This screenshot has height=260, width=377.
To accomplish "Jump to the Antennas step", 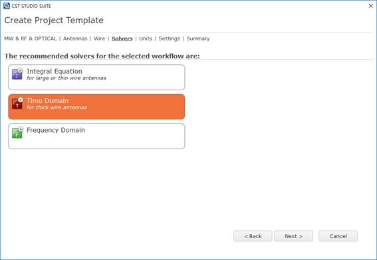I will pos(75,38).
